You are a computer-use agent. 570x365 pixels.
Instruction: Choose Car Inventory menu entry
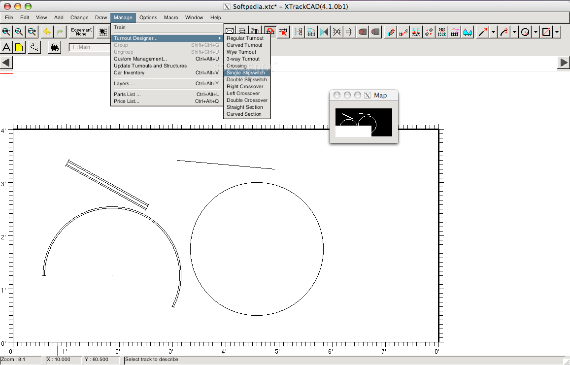[167, 73]
